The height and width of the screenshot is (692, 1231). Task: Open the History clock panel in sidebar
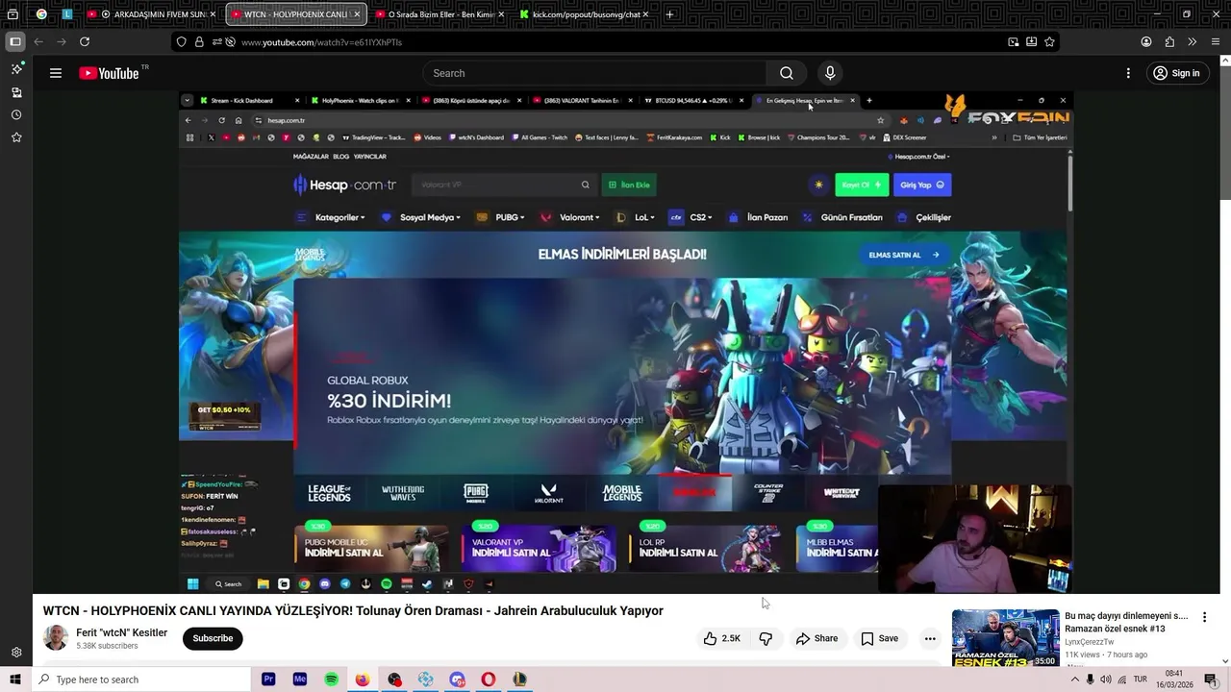16,114
